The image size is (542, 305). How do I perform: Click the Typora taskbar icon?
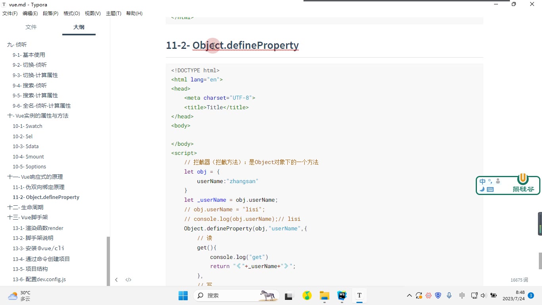pyautogui.click(x=359, y=295)
